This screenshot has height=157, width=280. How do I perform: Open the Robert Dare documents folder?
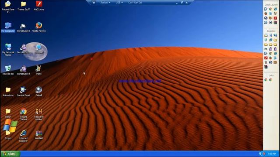point(8,7)
